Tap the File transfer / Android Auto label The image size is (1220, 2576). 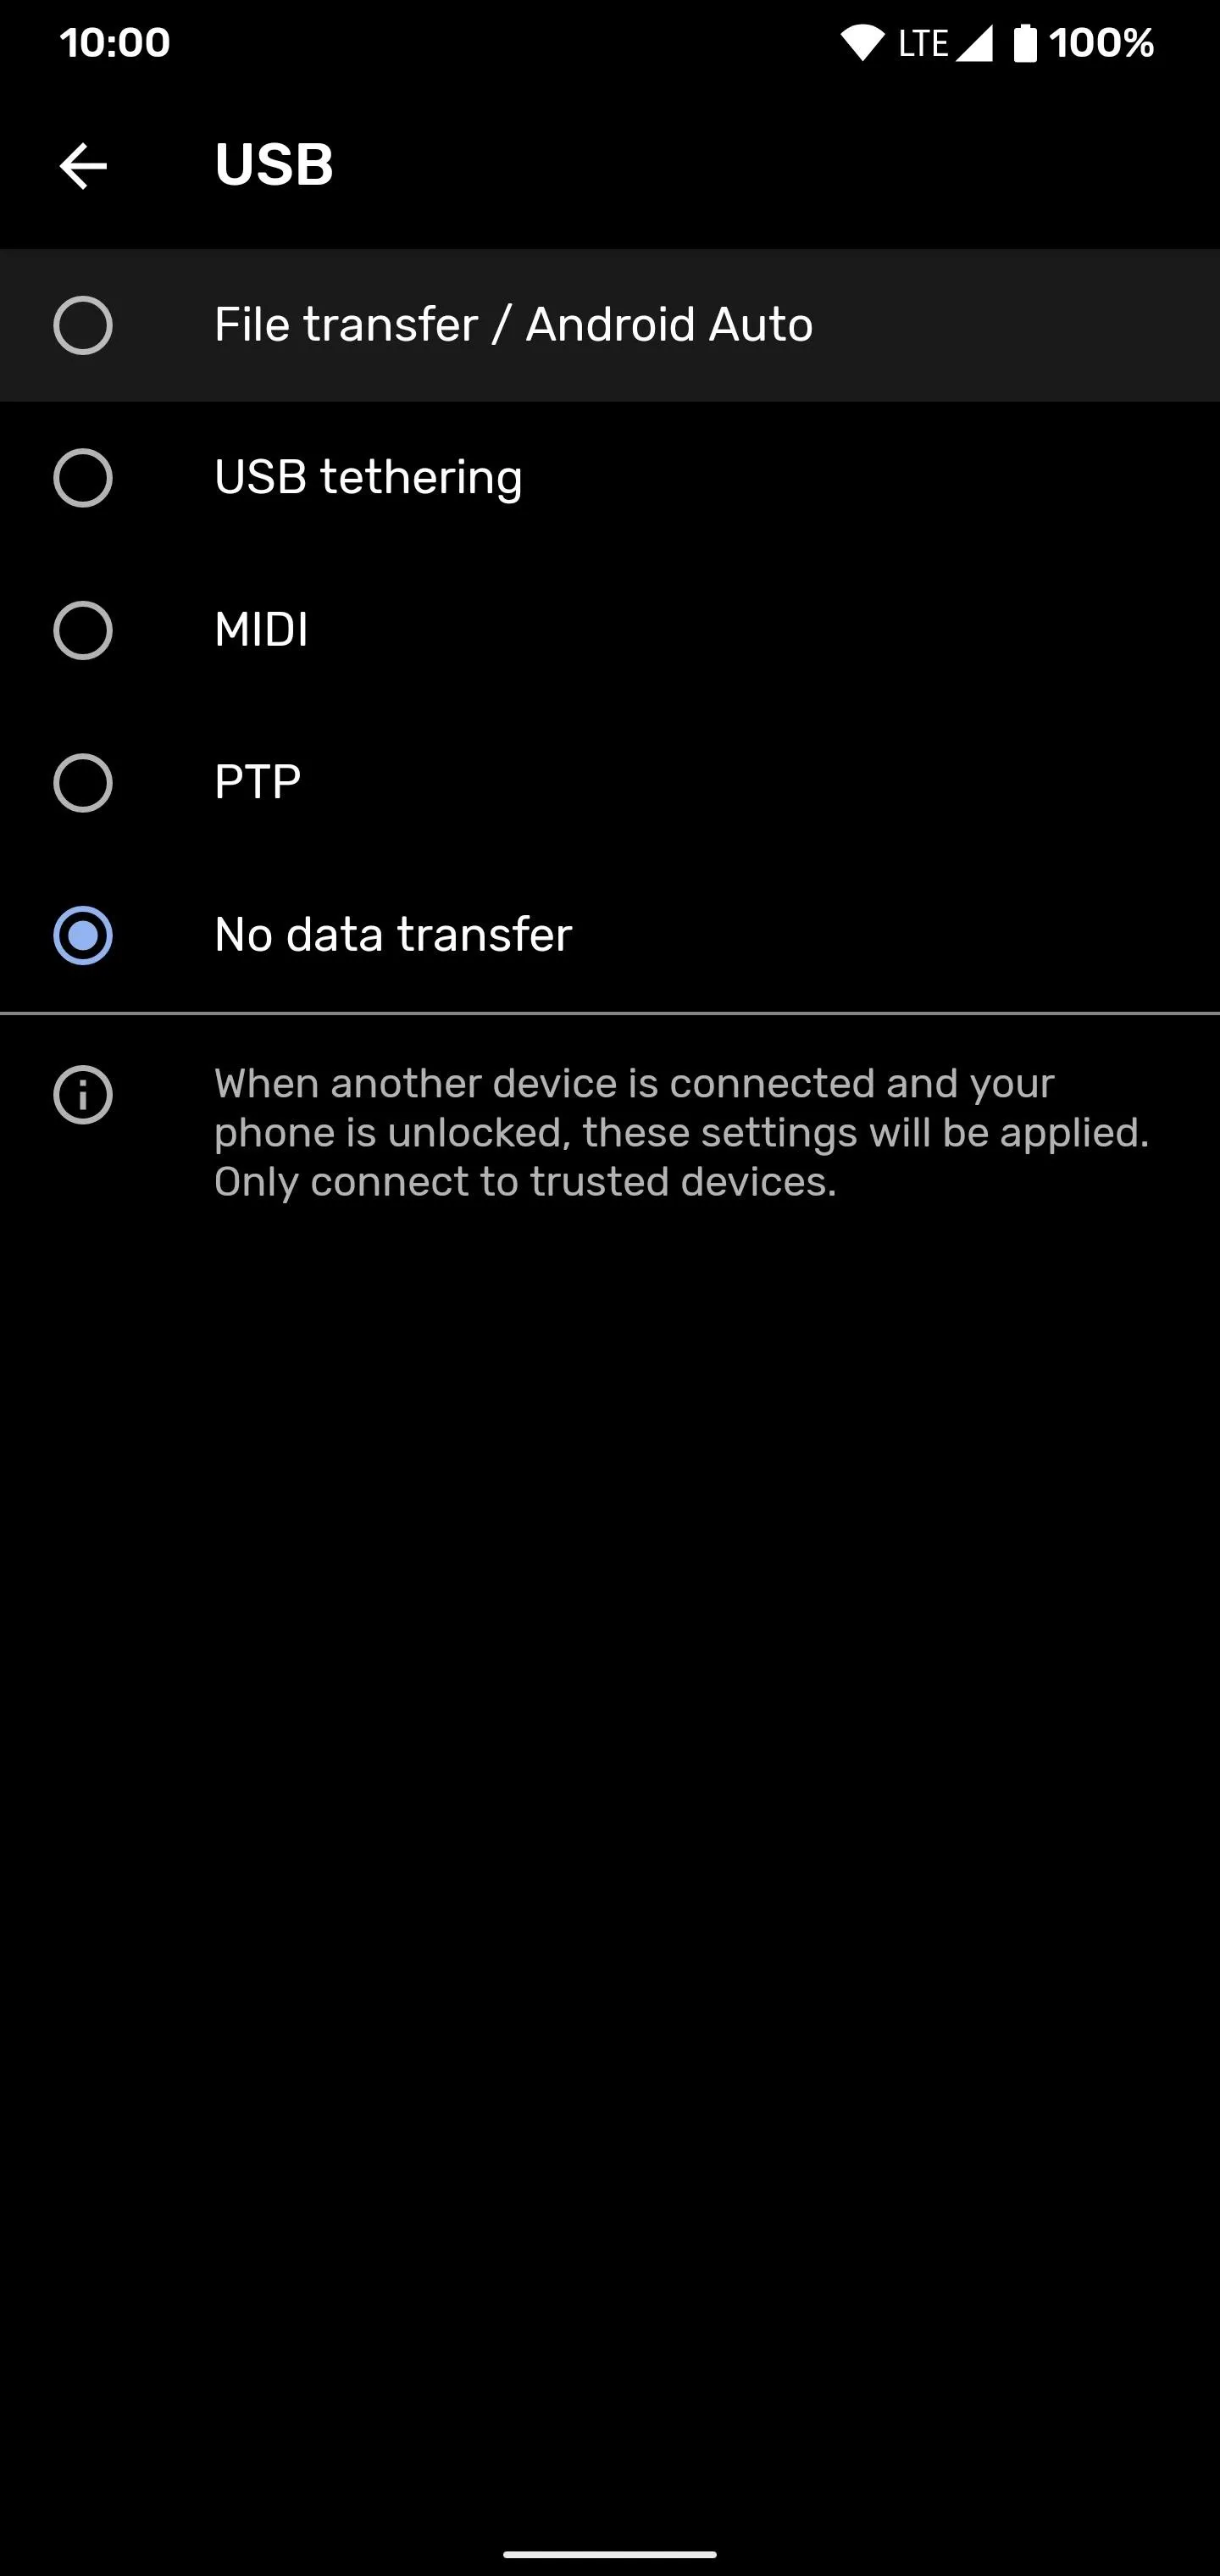pos(513,325)
